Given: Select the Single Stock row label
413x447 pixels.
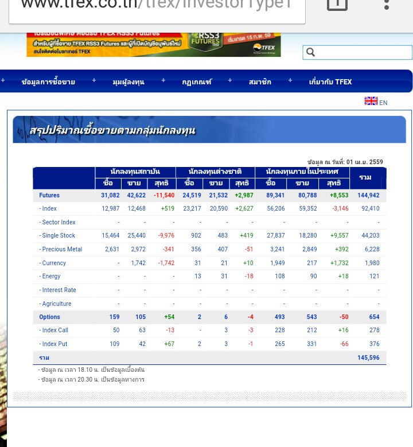Looking at the screenshot, I should click(57, 236).
